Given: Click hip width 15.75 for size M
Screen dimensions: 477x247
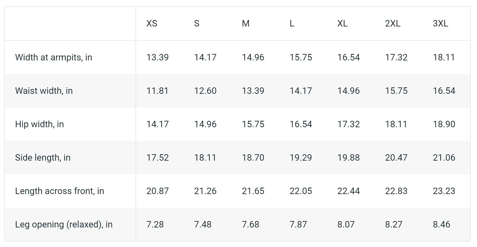Looking at the screenshot, I should (253, 124).
